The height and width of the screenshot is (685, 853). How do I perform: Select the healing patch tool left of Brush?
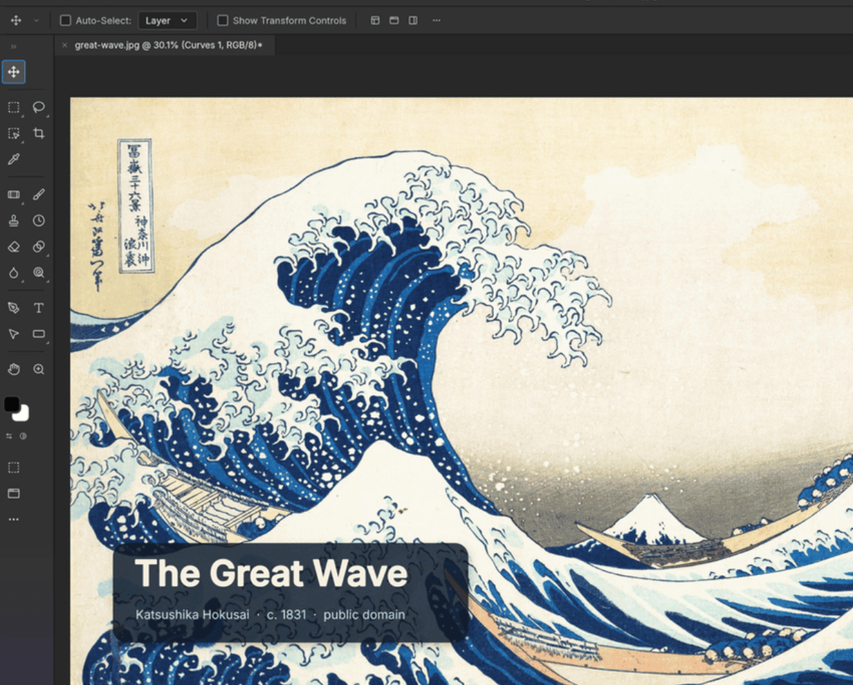(x=14, y=194)
